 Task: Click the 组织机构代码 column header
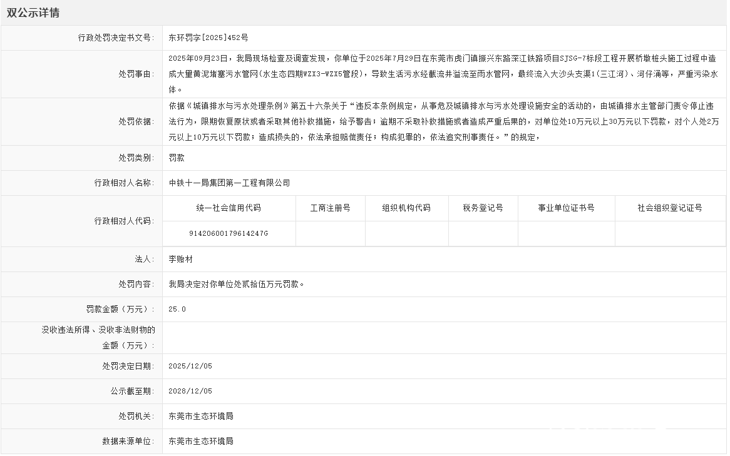tap(406, 208)
